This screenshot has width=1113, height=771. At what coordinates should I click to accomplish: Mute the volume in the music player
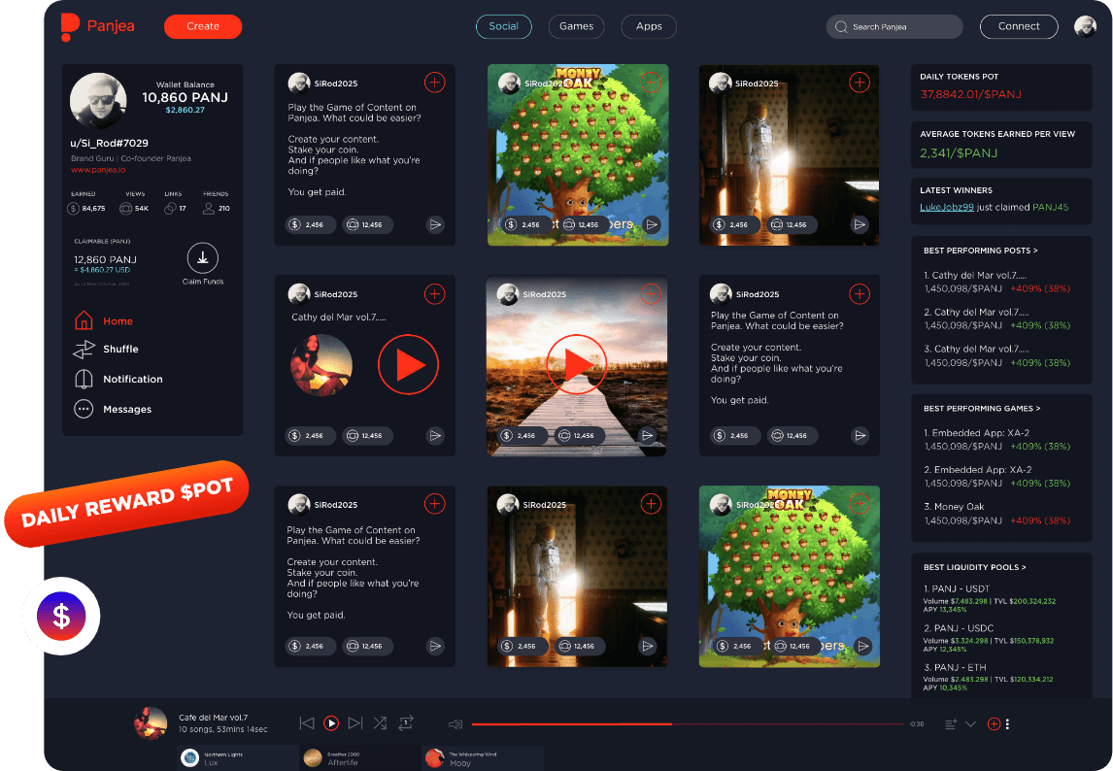click(x=455, y=723)
